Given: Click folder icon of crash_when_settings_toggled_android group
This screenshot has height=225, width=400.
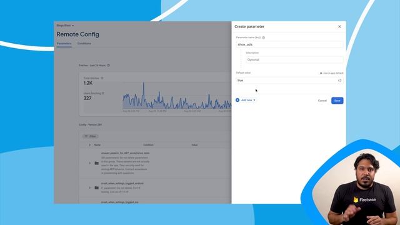Looking at the screenshot, I should (x=97, y=187).
